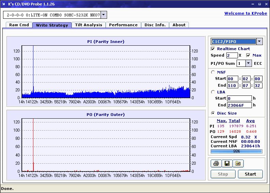The height and width of the screenshot is (193, 270).
Task: Select the MSF radio button
Action: coord(213,72)
